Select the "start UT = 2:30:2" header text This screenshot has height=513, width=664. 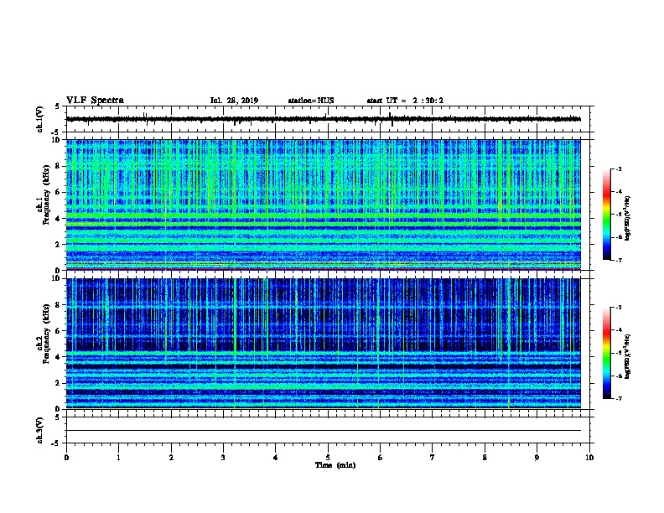(x=405, y=101)
